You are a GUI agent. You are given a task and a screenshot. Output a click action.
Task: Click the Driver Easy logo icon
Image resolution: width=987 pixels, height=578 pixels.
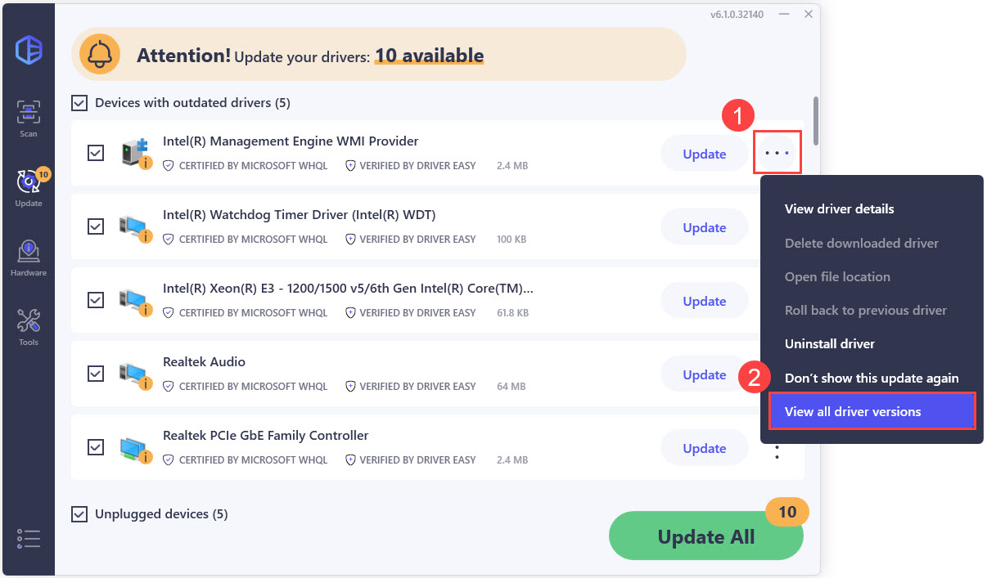29,50
